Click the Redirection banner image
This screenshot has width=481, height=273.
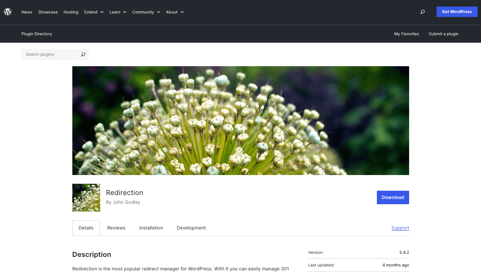tap(240, 121)
